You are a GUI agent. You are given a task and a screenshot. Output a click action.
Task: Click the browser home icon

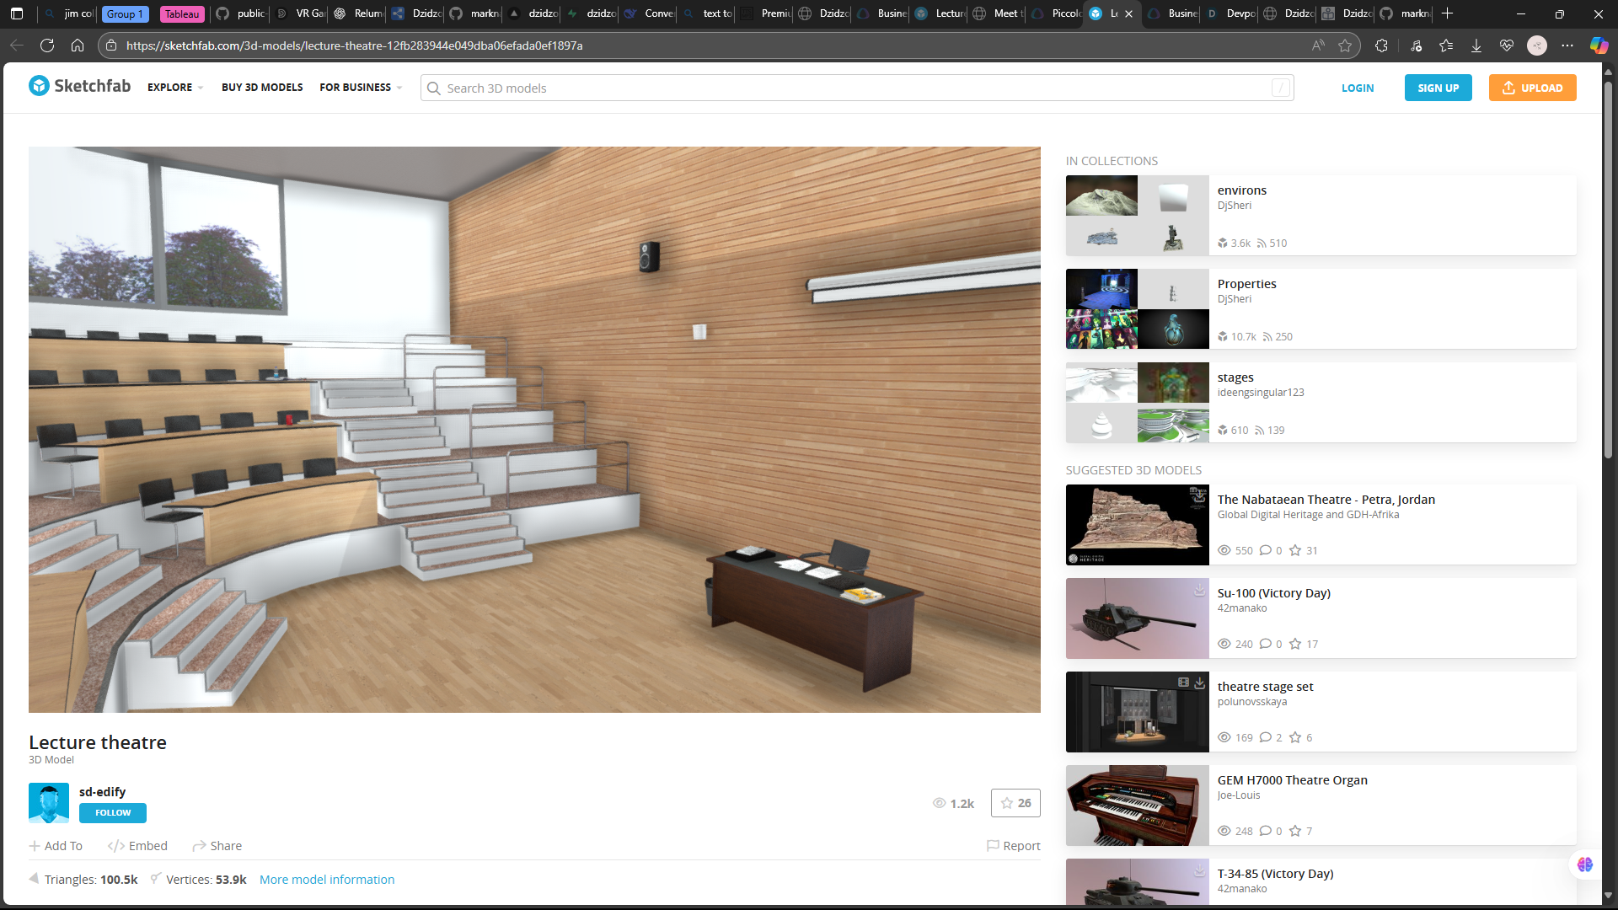pos(78,45)
